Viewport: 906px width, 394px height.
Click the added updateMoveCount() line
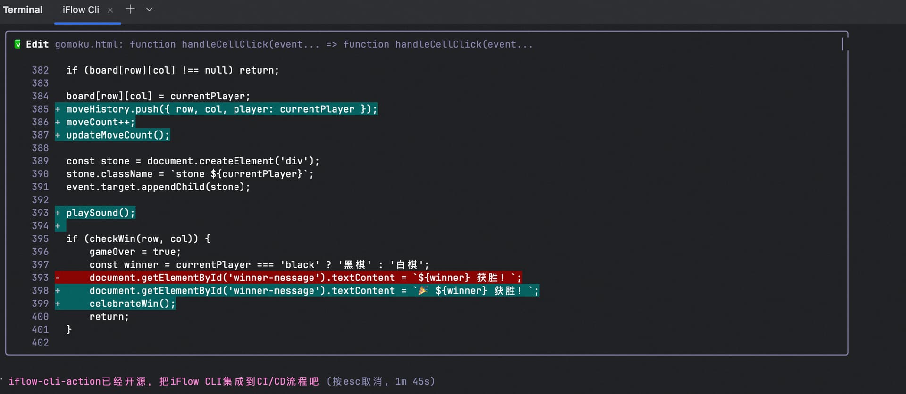coord(117,135)
